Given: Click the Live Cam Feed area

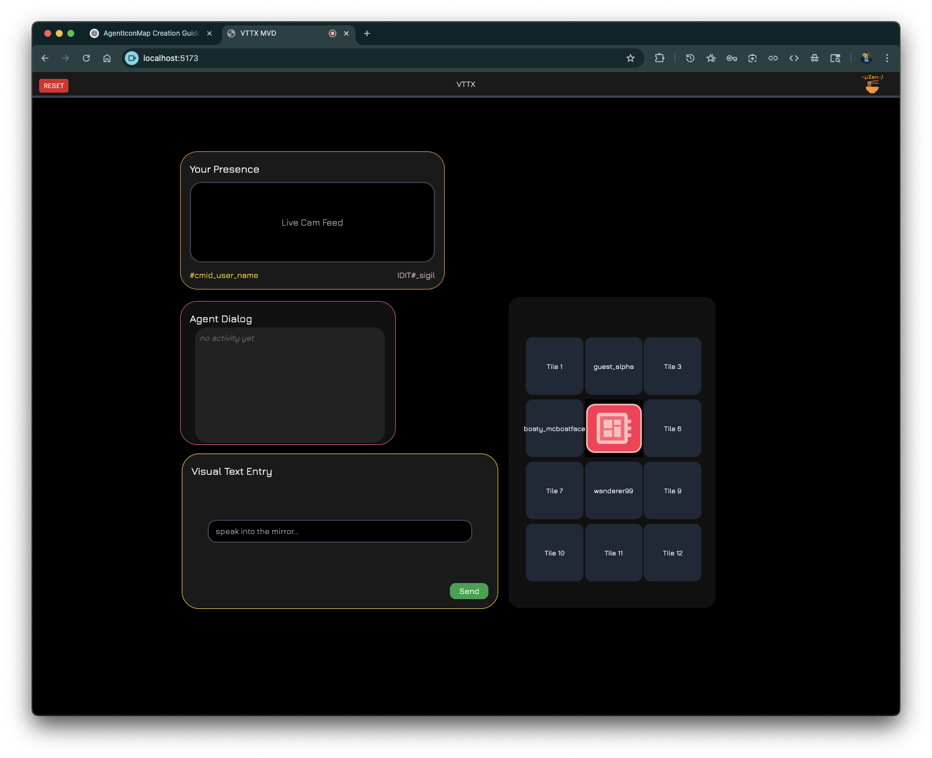Looking at the screenshot, I should 312,222.
